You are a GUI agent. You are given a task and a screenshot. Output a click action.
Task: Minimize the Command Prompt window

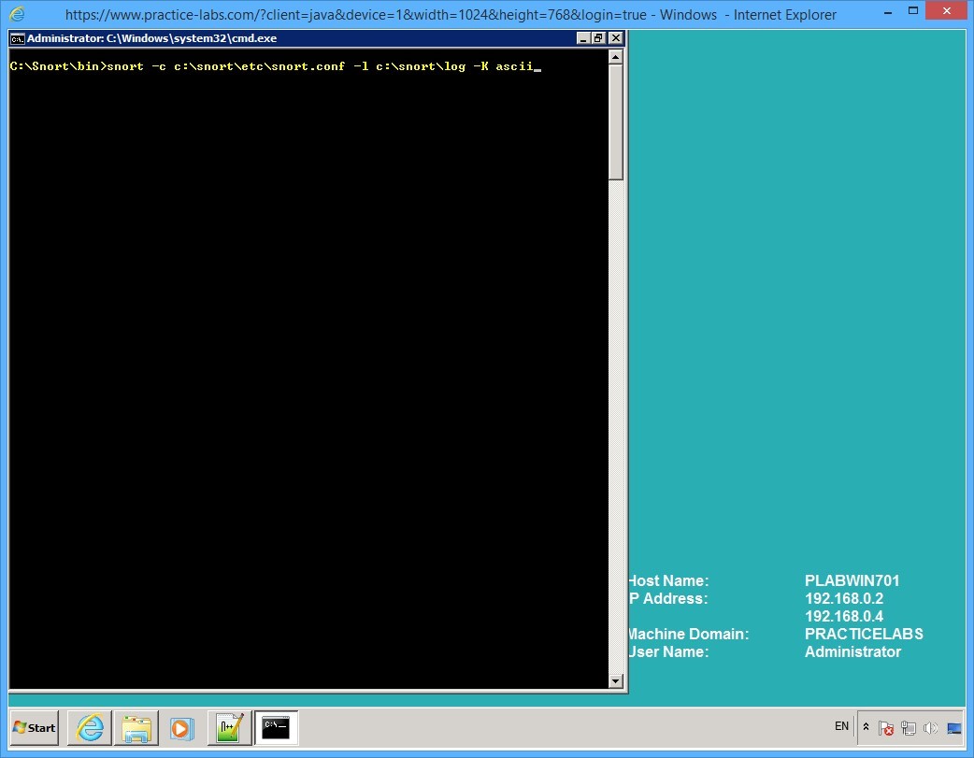(x=584, y=37)
